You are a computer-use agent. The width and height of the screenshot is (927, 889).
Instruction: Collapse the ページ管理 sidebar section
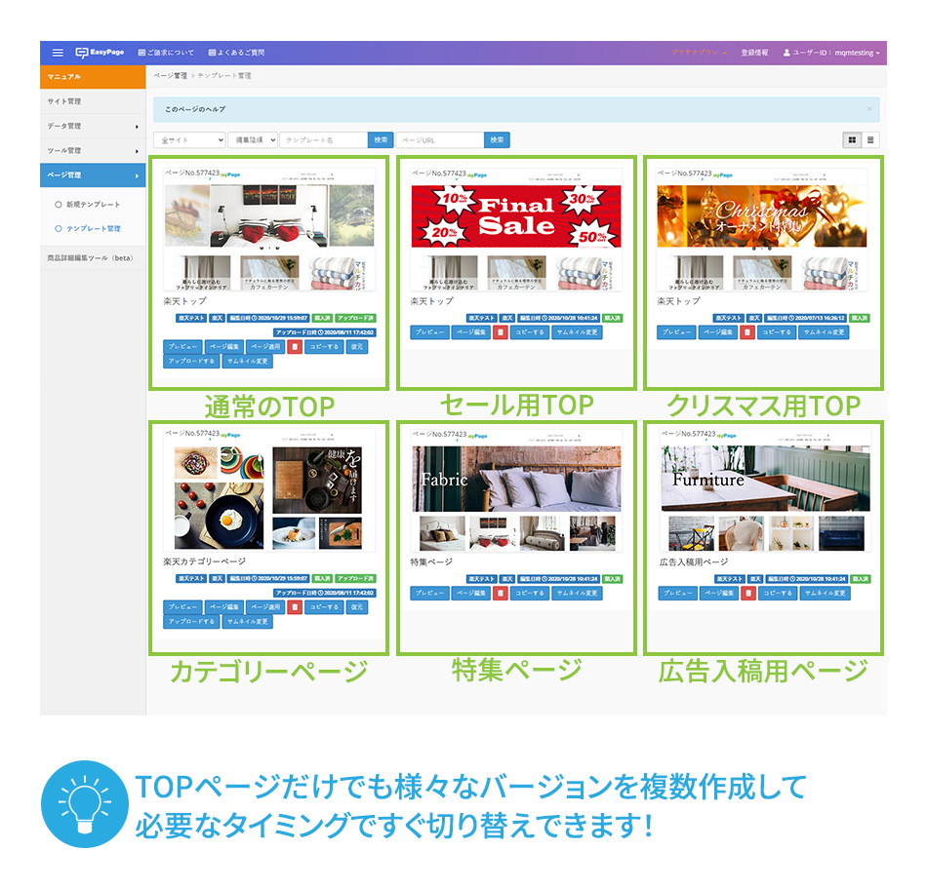tap(93, 175)
